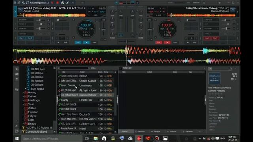Click left deck loop IN button

pyautogui.click(x=59, y=43)
